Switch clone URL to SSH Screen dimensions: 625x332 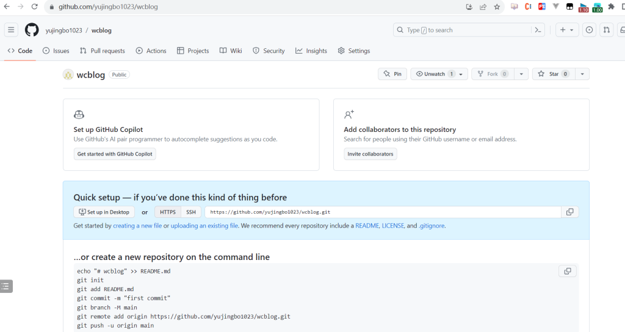(x=191, y=212)
